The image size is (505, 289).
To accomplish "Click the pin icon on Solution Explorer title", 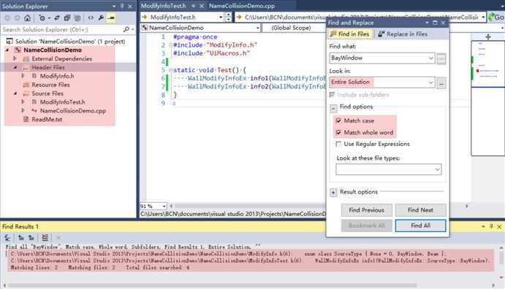I will click(122, 6).
